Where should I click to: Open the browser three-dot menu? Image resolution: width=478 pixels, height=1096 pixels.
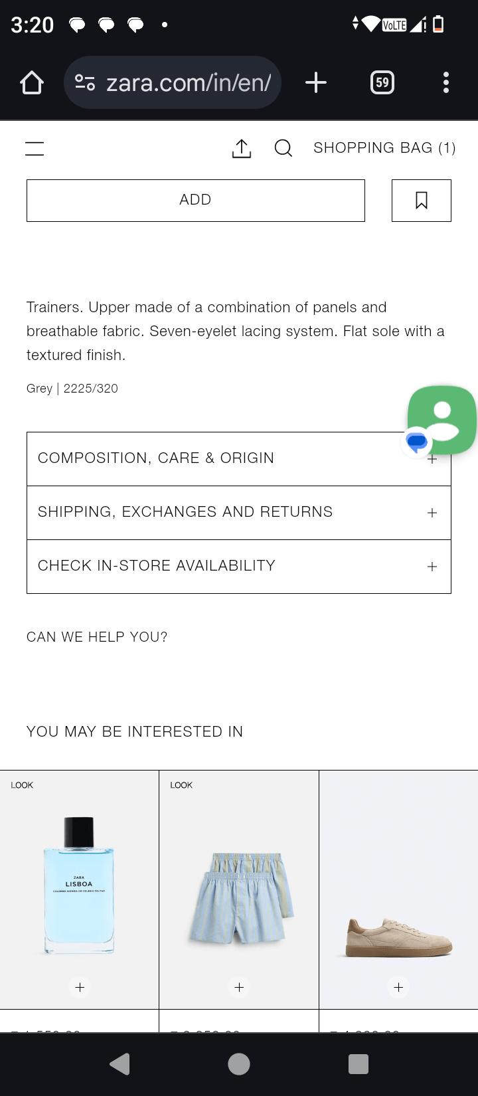(x=446, y=83)
